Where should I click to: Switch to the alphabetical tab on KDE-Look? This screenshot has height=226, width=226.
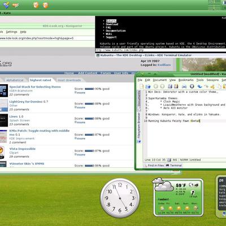point(15,80)
